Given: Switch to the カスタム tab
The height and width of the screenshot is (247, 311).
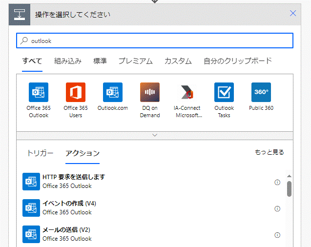Looking at the screenshot, I should click(x=178, y=61).
